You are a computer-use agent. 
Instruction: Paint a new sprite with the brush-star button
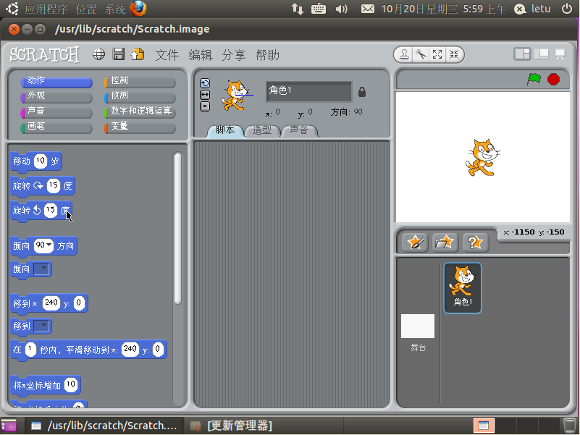coord(415,242)
